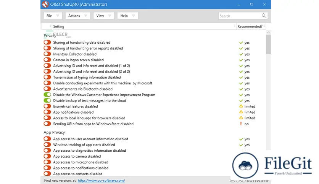This screenshot has width=319, height=184.
Task: Toggle Inventory Collector disabled switch
Action: tap(47, 54)
